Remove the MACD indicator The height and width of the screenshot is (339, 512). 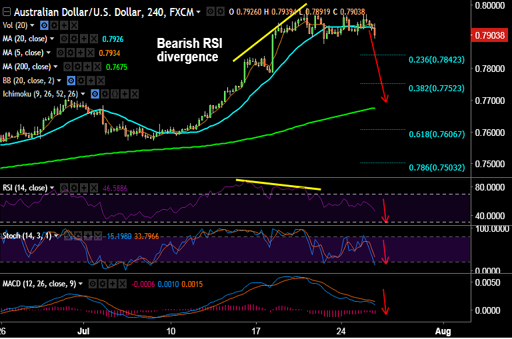123,284
